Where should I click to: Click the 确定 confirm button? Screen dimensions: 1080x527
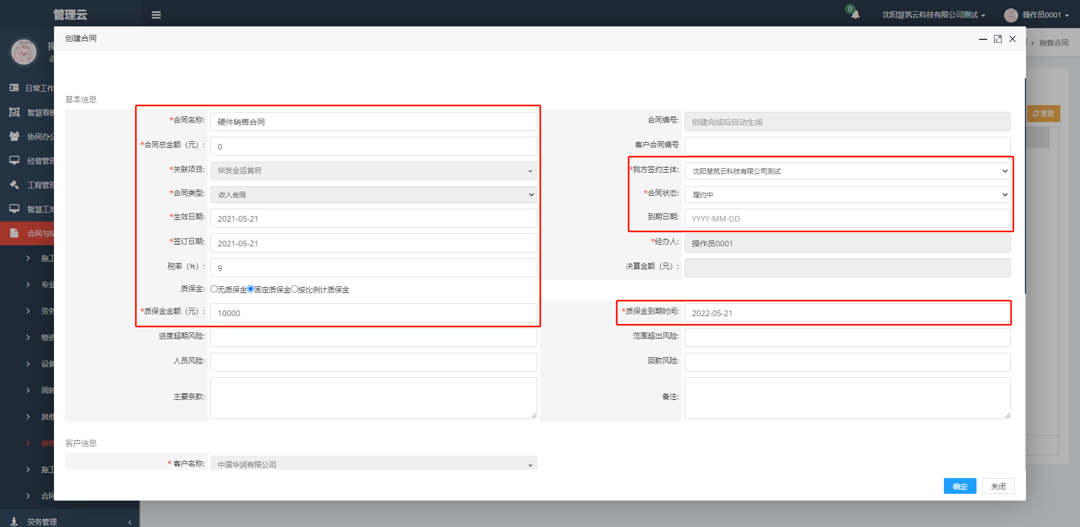[960, 487]
